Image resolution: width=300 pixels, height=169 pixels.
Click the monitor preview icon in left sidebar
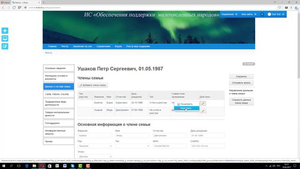(5, 38)
